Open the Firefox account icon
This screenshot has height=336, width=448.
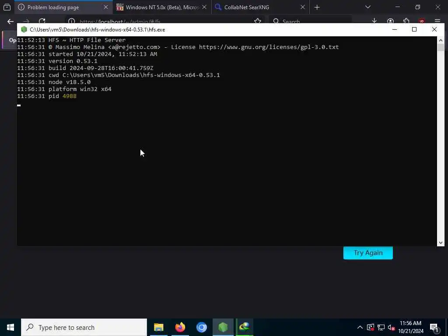coord(390,21)
